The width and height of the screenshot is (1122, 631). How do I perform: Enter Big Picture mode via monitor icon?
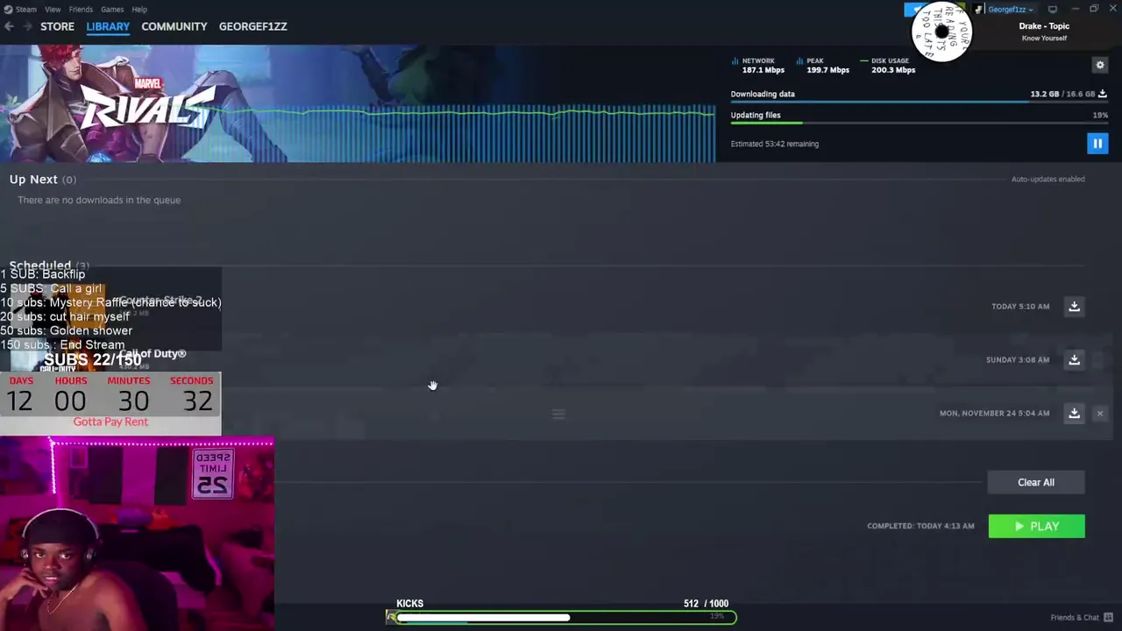coord(1053,9)
